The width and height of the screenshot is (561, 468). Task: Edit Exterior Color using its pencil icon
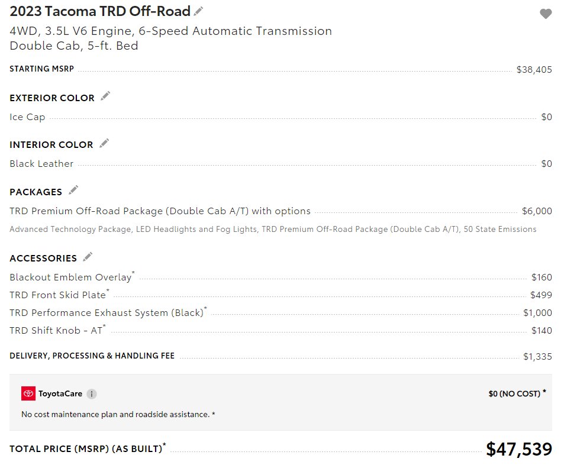(x=105, y=96)
